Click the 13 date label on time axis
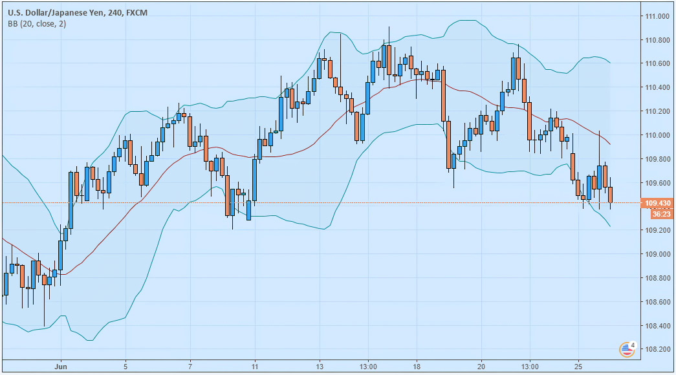The width and height of the screenshot is (676, 375). tap(320, 367)
